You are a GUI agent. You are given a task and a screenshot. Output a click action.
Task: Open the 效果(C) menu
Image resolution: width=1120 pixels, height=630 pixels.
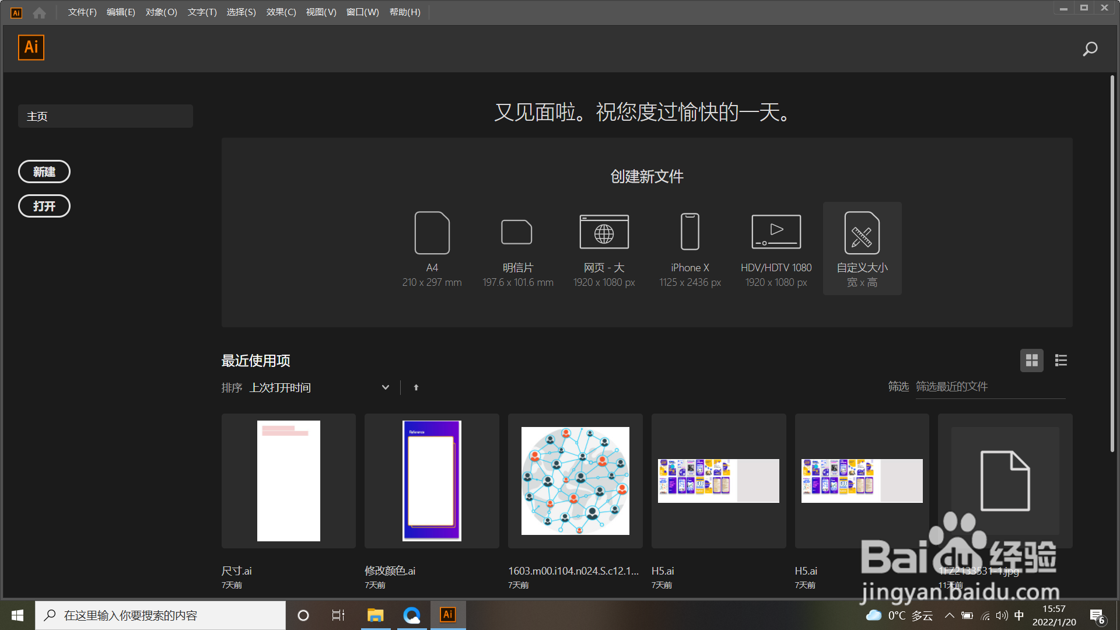pyautogui.click(x=281, y=12)
